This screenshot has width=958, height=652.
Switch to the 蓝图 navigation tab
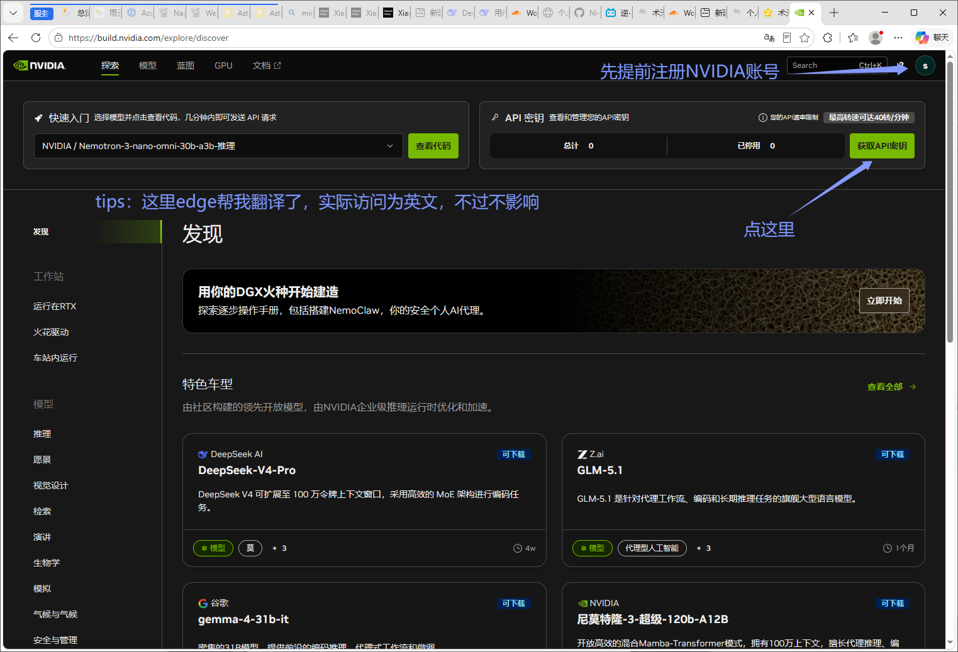pyautogui.click(x=186, y=65)
